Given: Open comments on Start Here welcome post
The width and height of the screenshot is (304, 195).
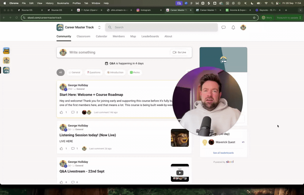Looking at the screenshot, I should click(73, 112).
